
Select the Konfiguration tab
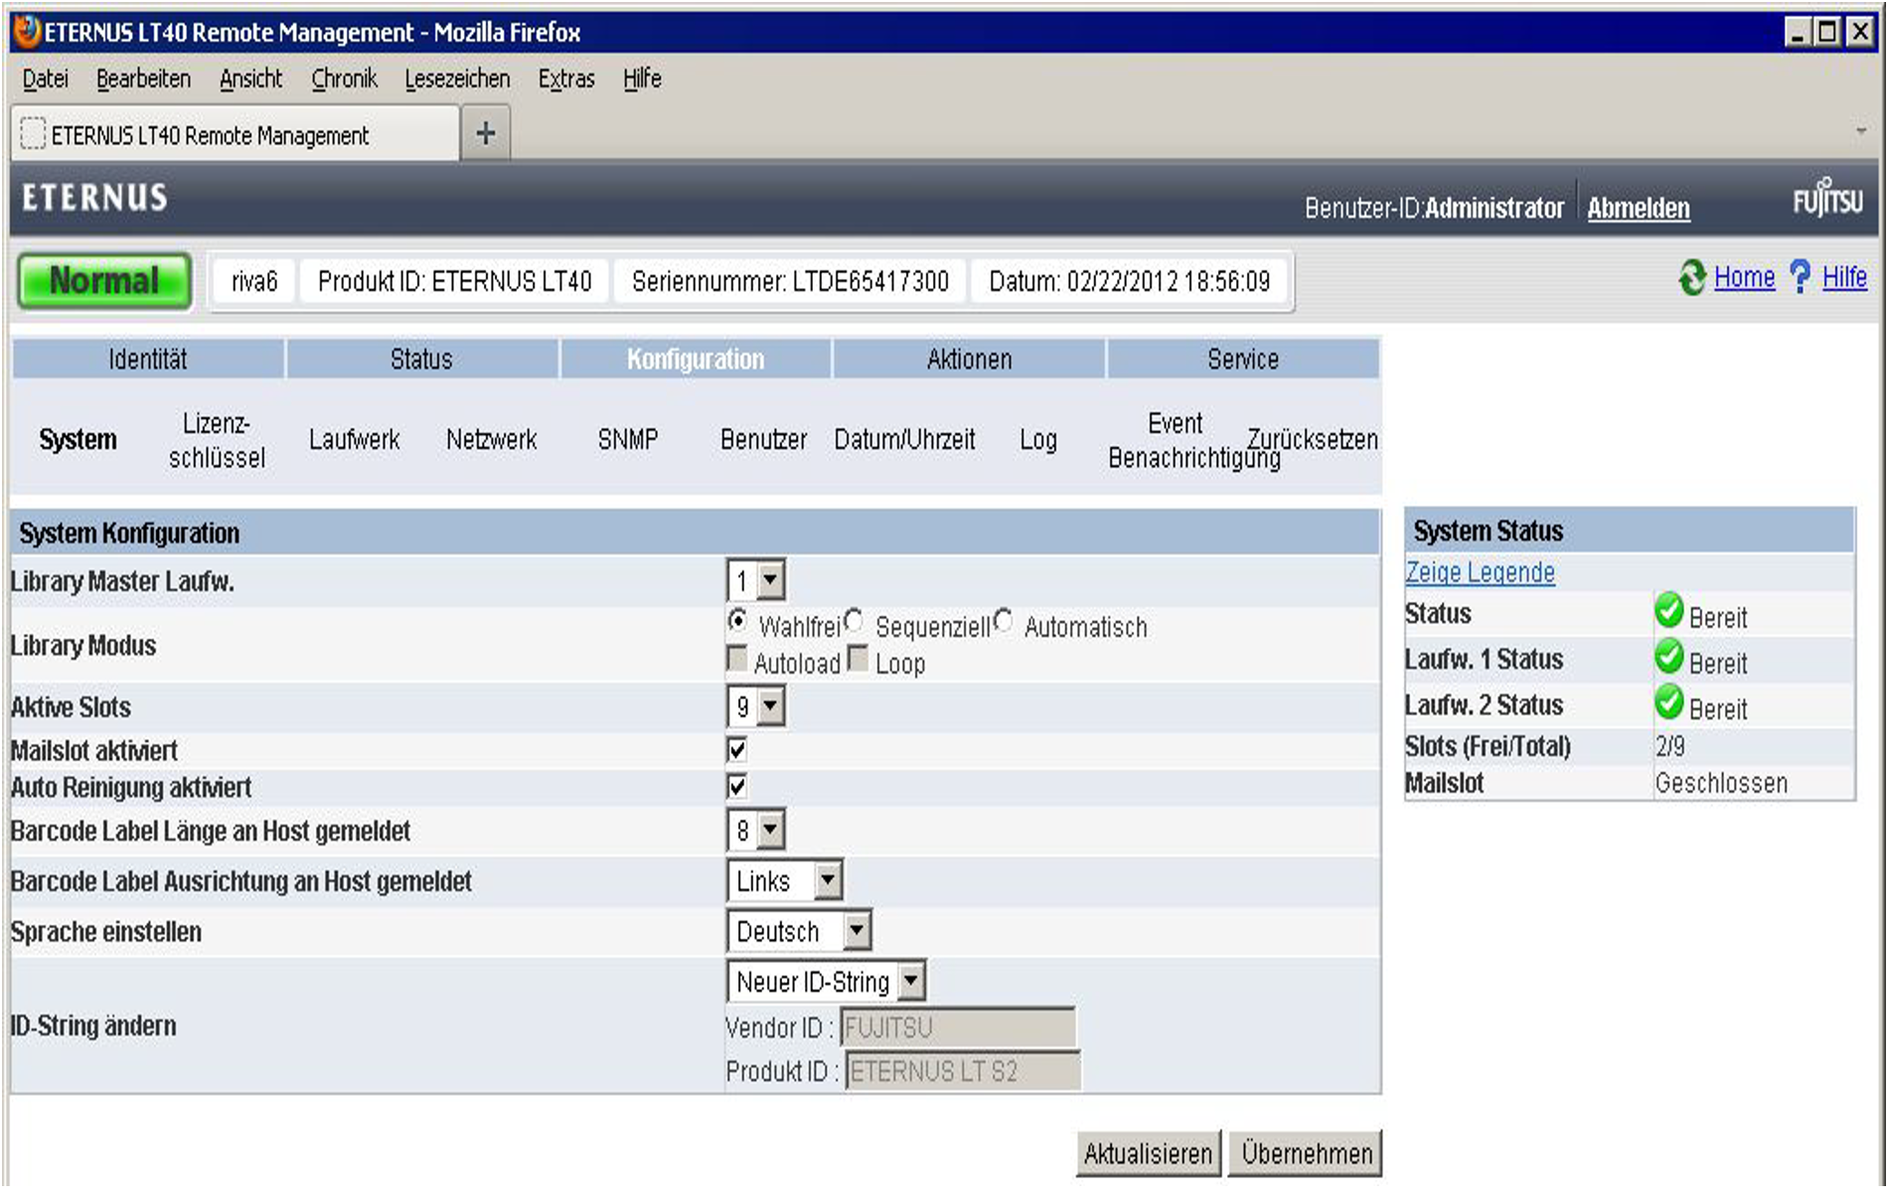(x=696, y=359)
